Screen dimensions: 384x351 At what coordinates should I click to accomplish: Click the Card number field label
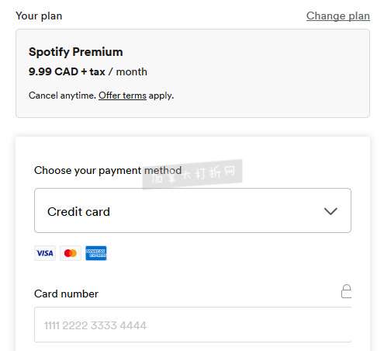(x=66, y=294)
